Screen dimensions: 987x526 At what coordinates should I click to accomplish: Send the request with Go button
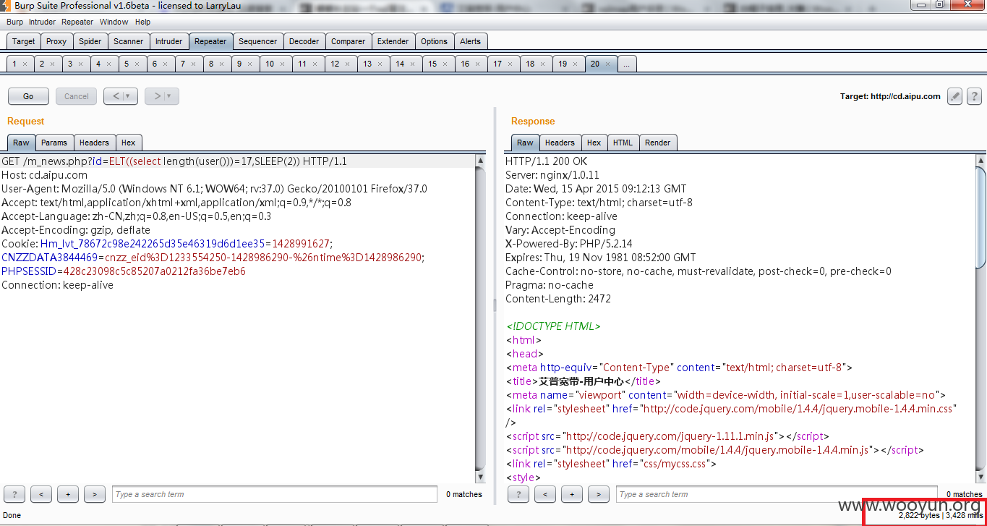[28, 96]
